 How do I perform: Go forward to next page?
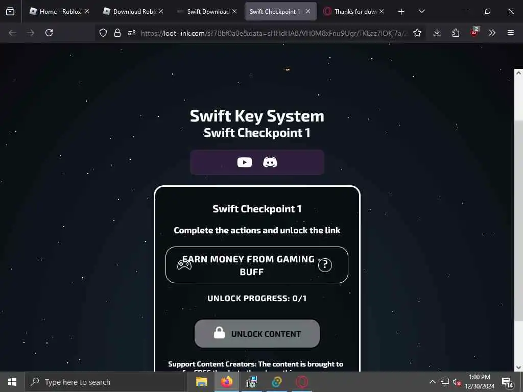pyautogui.click(x=31, y=33)
